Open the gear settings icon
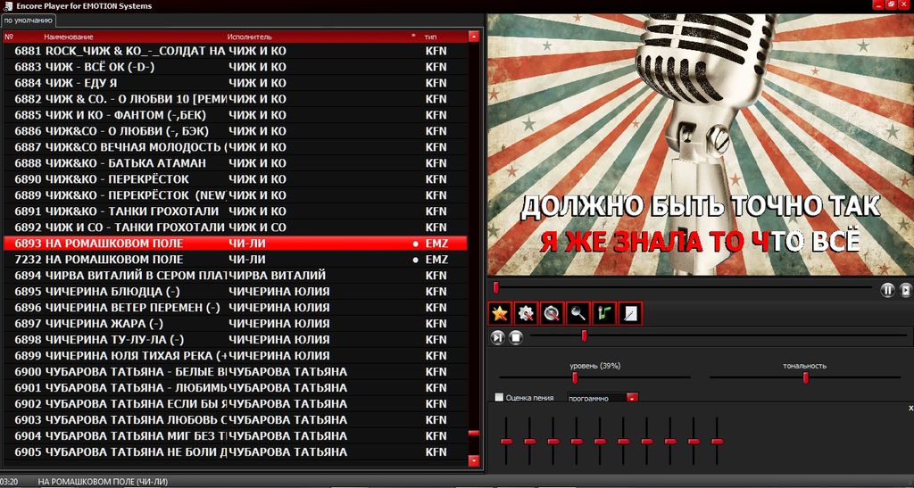 pos(526,313)
